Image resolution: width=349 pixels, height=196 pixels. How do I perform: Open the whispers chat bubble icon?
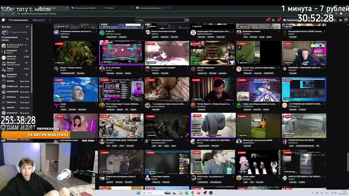point(279,20)
